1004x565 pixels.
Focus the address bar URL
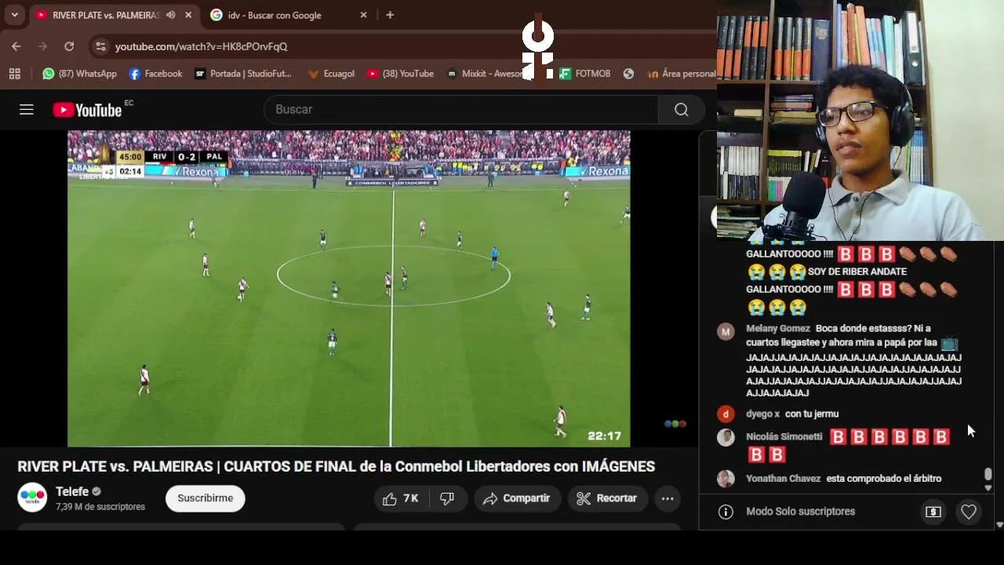[x=202, y=46]
